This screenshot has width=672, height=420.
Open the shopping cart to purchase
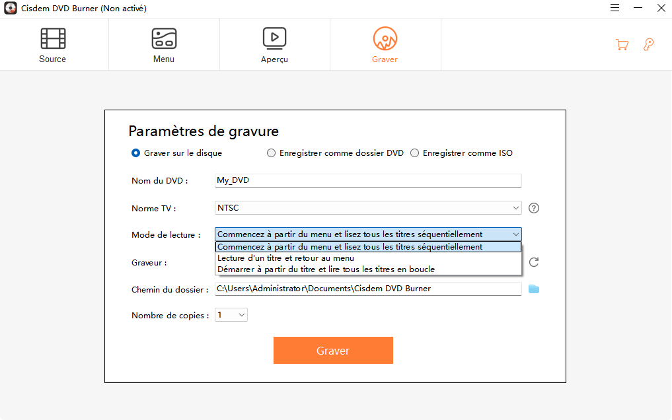tap(622, 44)
